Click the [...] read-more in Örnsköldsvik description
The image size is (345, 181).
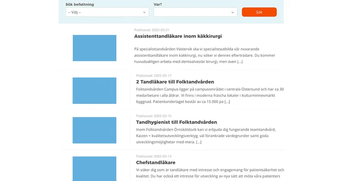pyautogui.click(x=199, y=142)
